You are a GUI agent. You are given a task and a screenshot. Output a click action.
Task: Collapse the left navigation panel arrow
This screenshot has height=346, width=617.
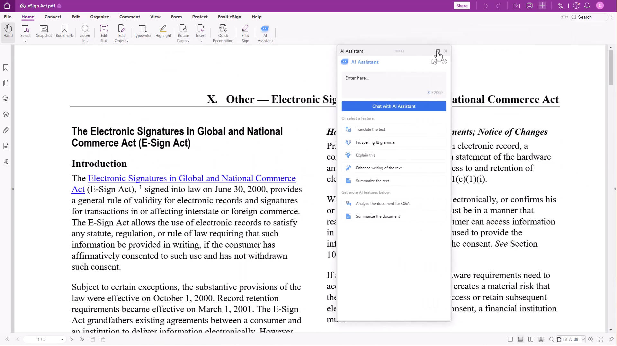click(x=13, y=189)
